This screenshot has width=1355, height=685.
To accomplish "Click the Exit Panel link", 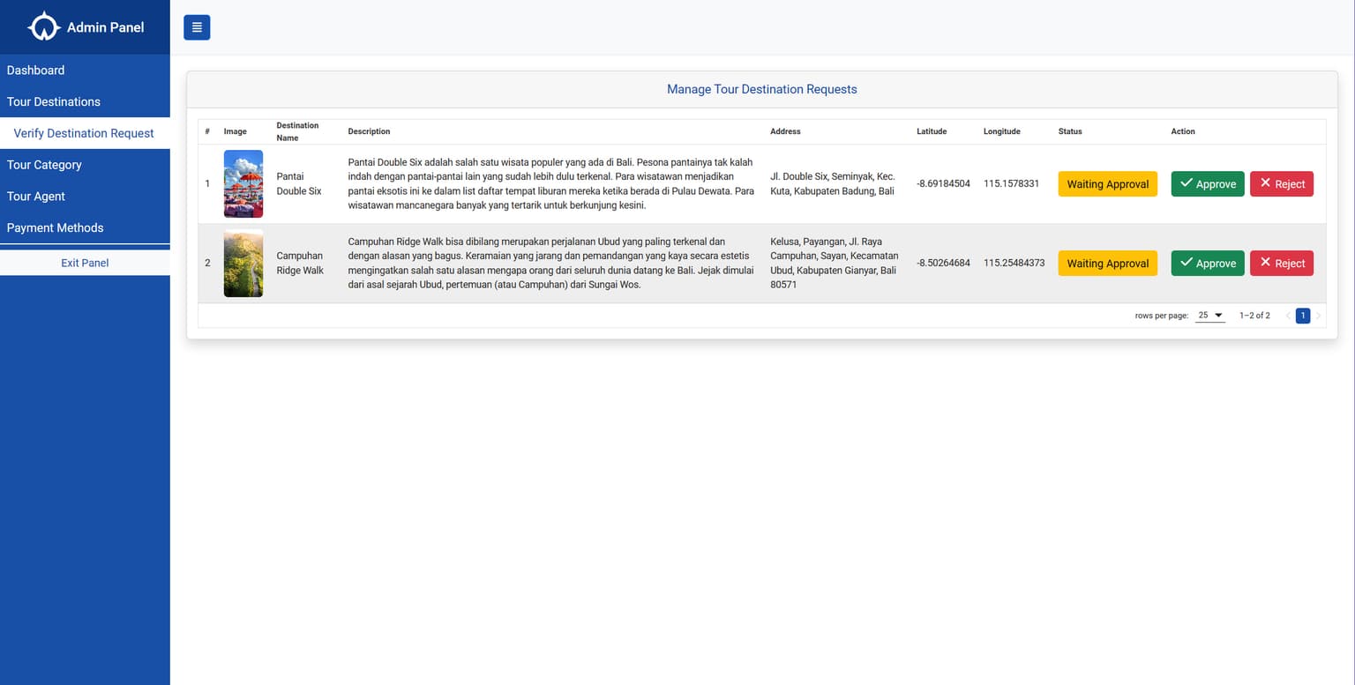I will [85, 263].
